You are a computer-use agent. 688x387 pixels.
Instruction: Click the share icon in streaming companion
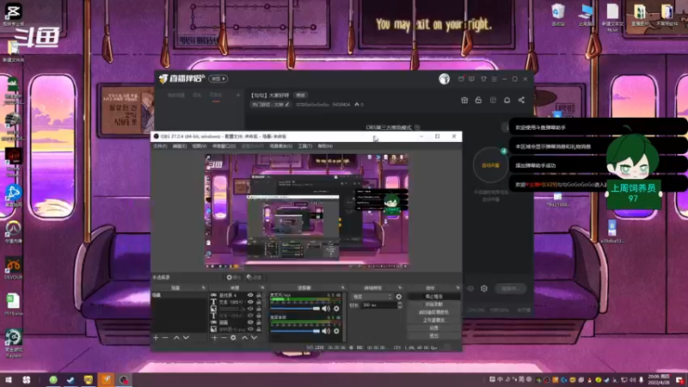click(521, 101)
